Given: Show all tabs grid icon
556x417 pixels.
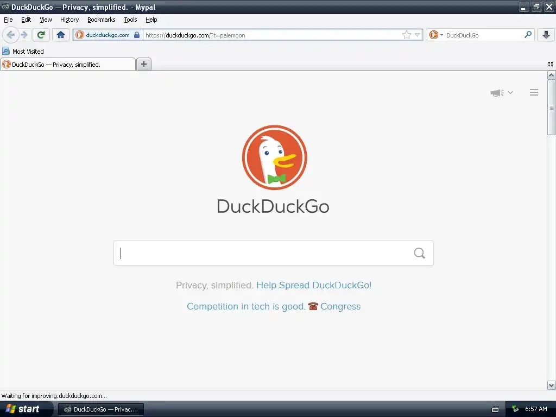Looking at the screenshot, I should 551,64.
